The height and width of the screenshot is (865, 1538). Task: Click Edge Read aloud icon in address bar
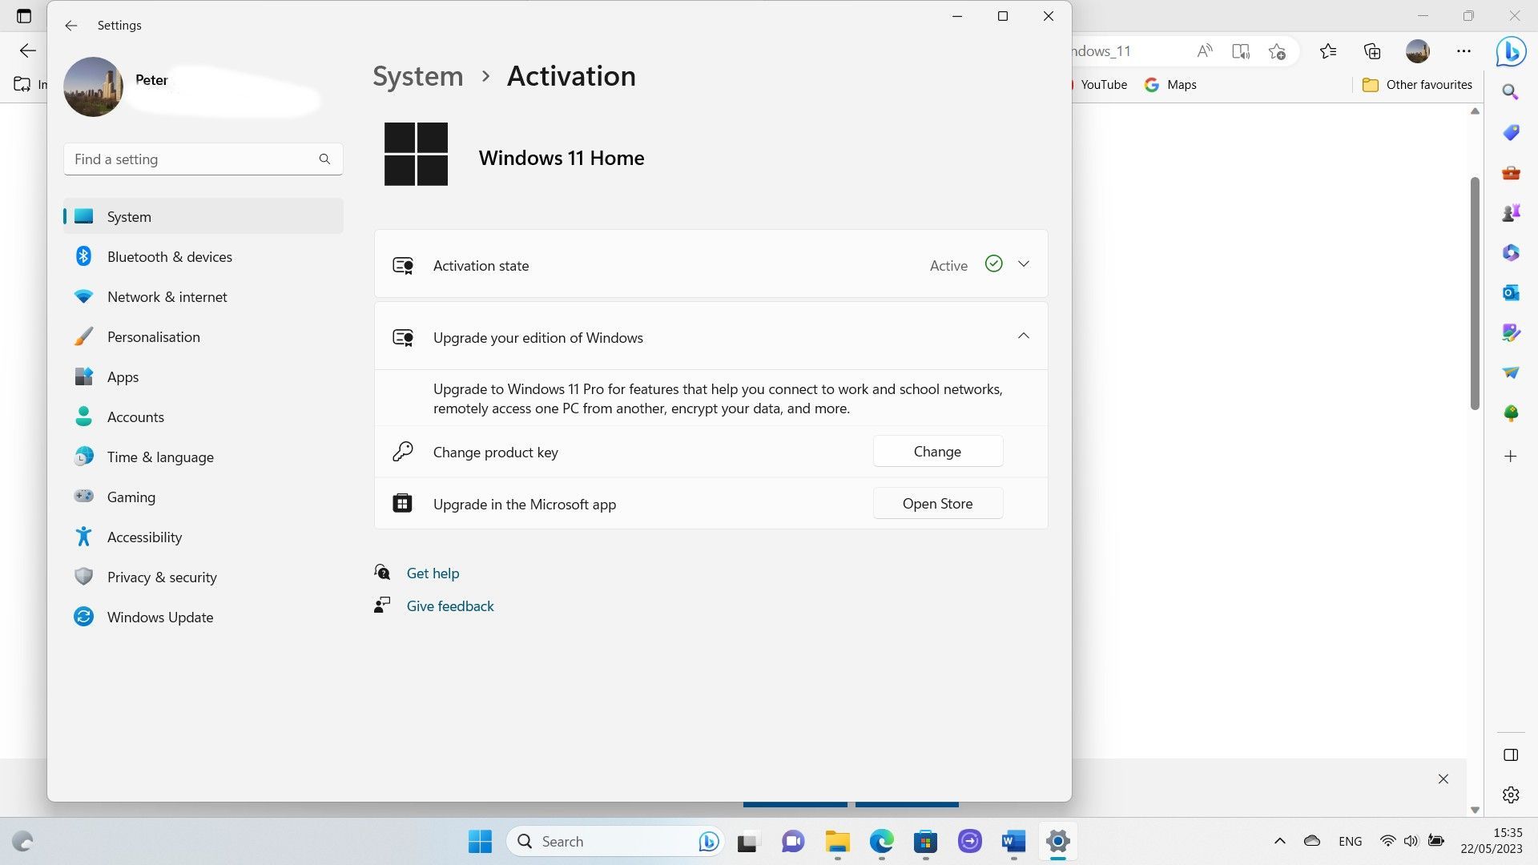click(1204, 51)
